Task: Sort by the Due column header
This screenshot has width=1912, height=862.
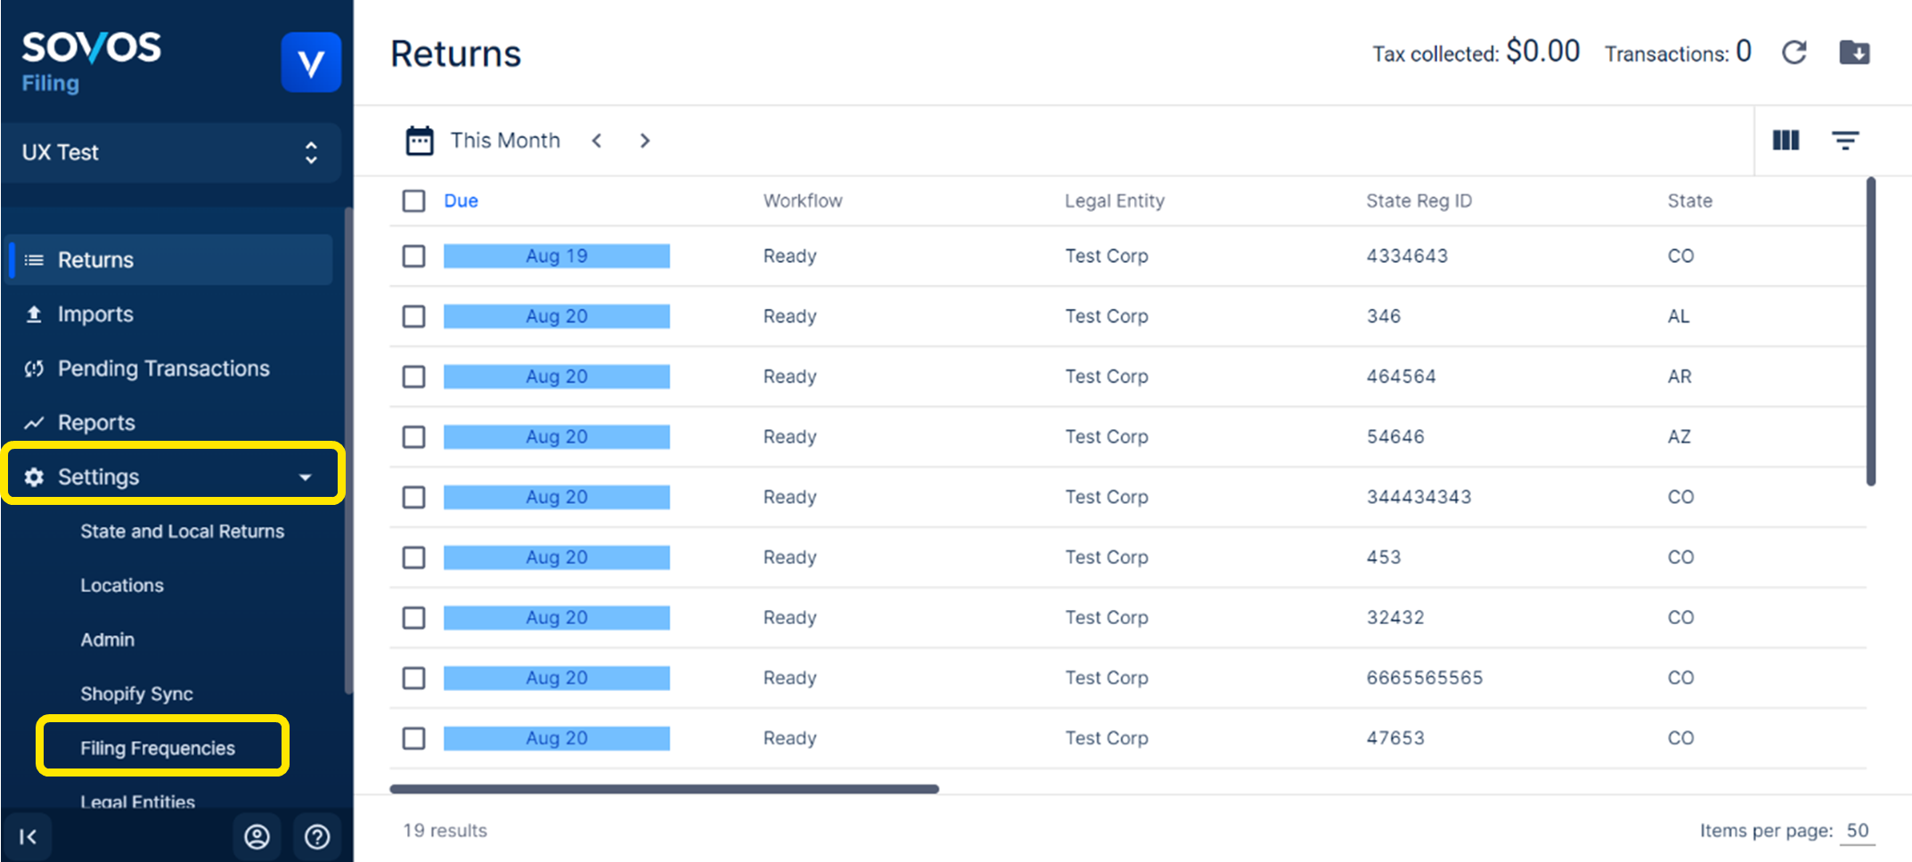Action: tap(461, 201)
